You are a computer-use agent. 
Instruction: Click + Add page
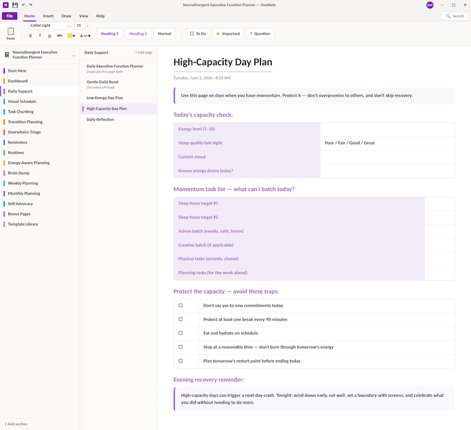(x=144, y=52)
